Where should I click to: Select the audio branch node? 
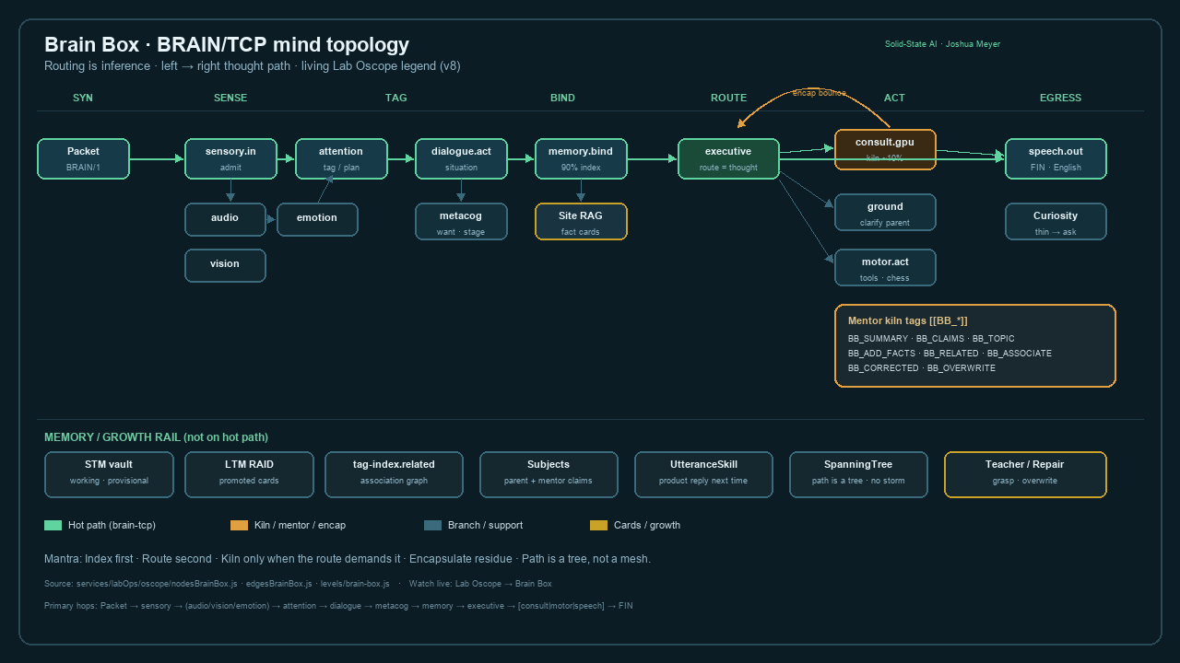225,219
